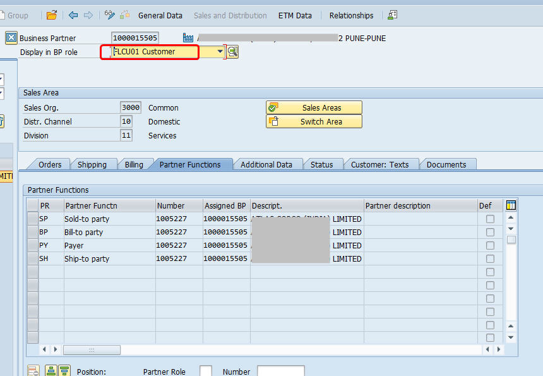Toggle Def checkbox for Ship-to party

click(x=490, y=258)
